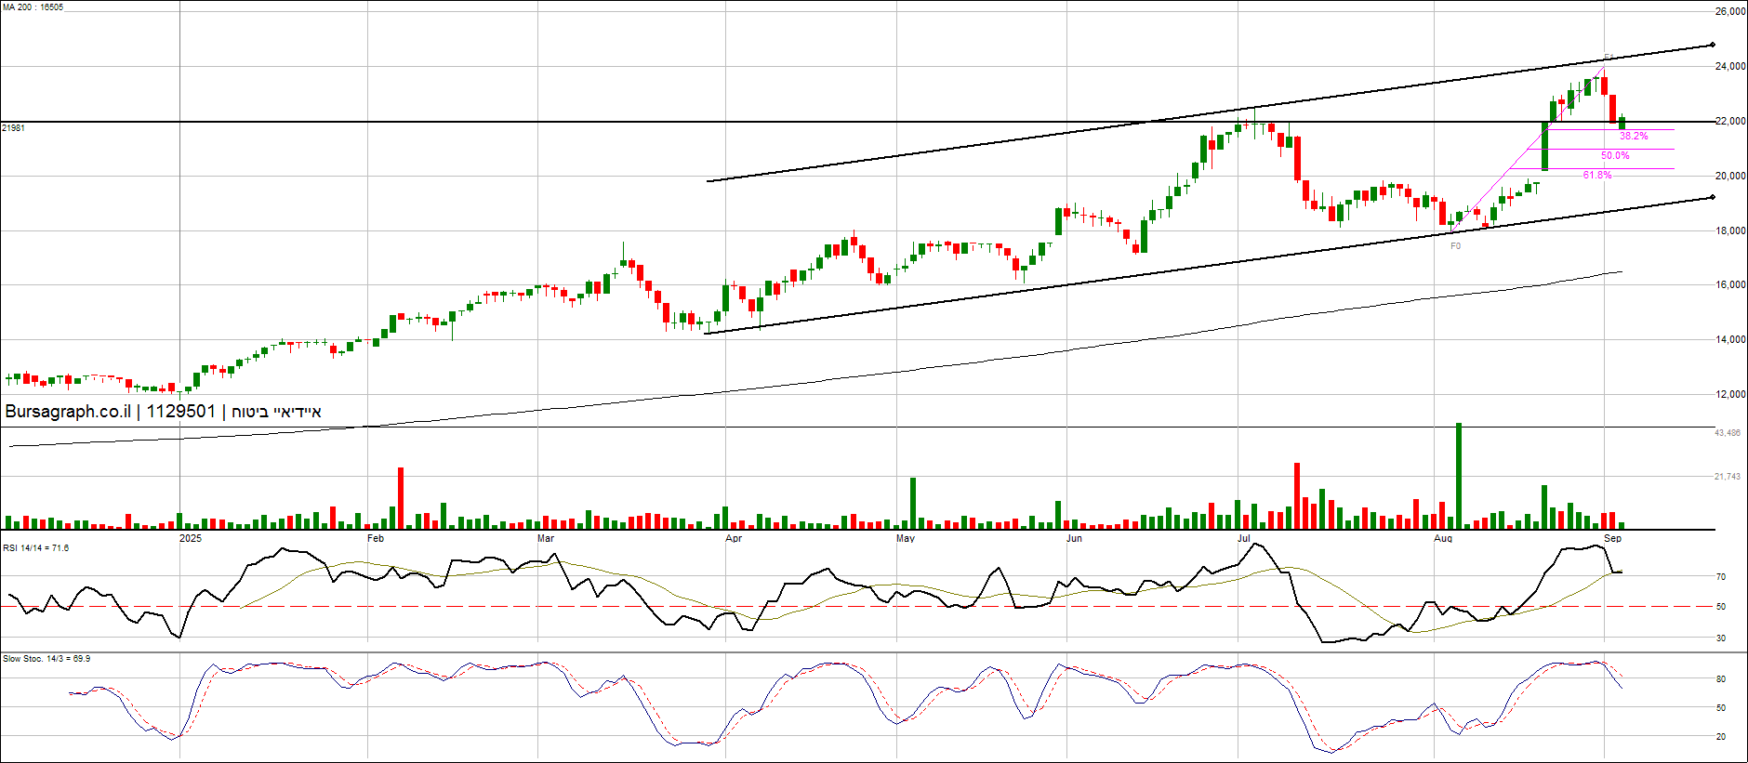Click the Sep label on the time axis
Image resolution: width=1748 pixels, height=763 pixels.
point(1612,539)
